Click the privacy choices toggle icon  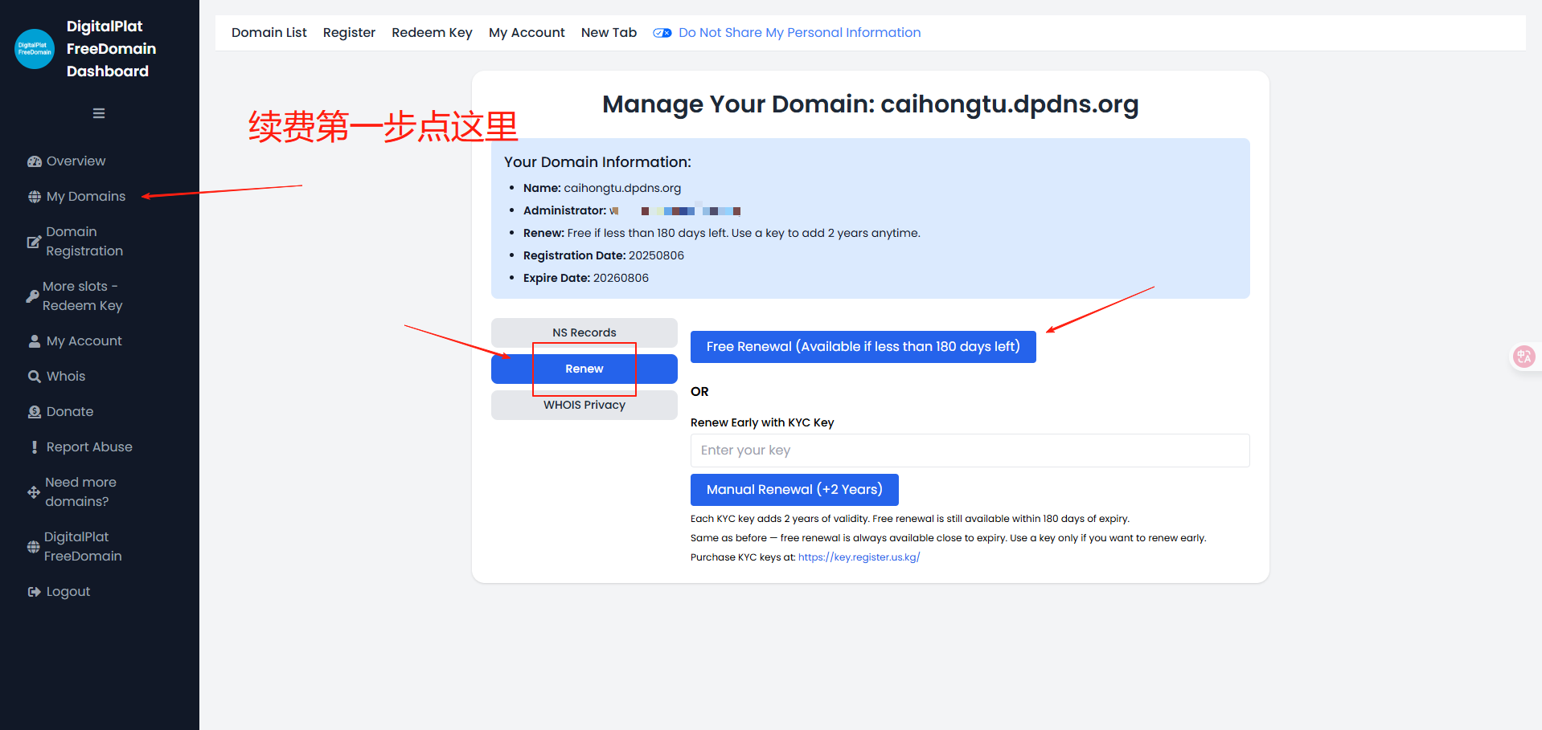pyautogui.click(x=662, y=33)
